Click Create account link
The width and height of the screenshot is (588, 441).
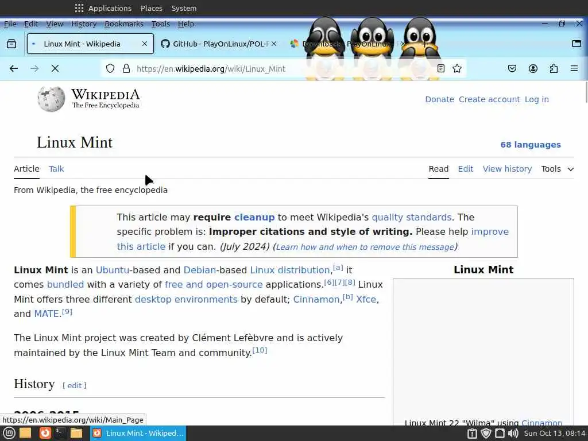coord(489,99)
